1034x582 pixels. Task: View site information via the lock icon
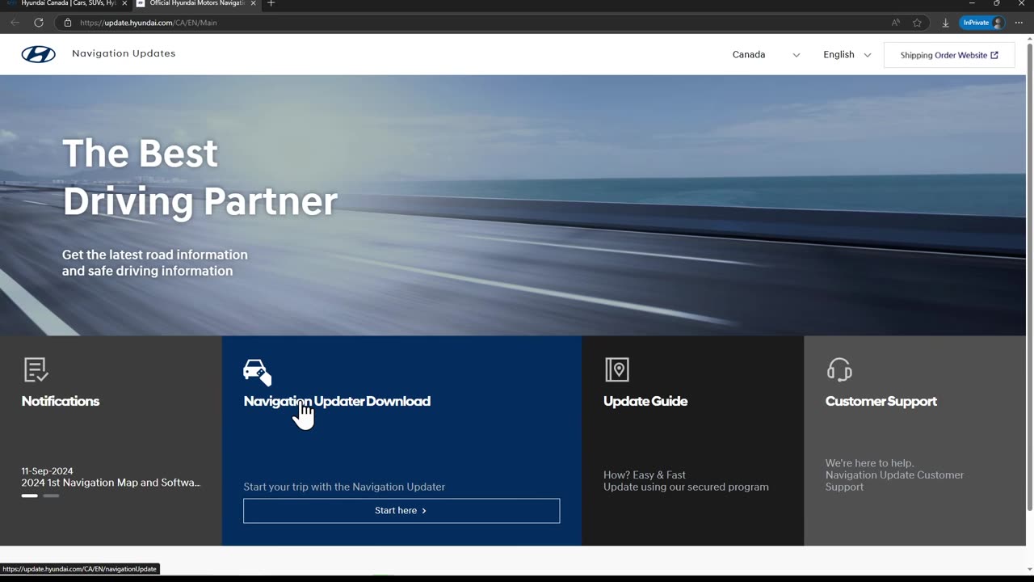68,23
